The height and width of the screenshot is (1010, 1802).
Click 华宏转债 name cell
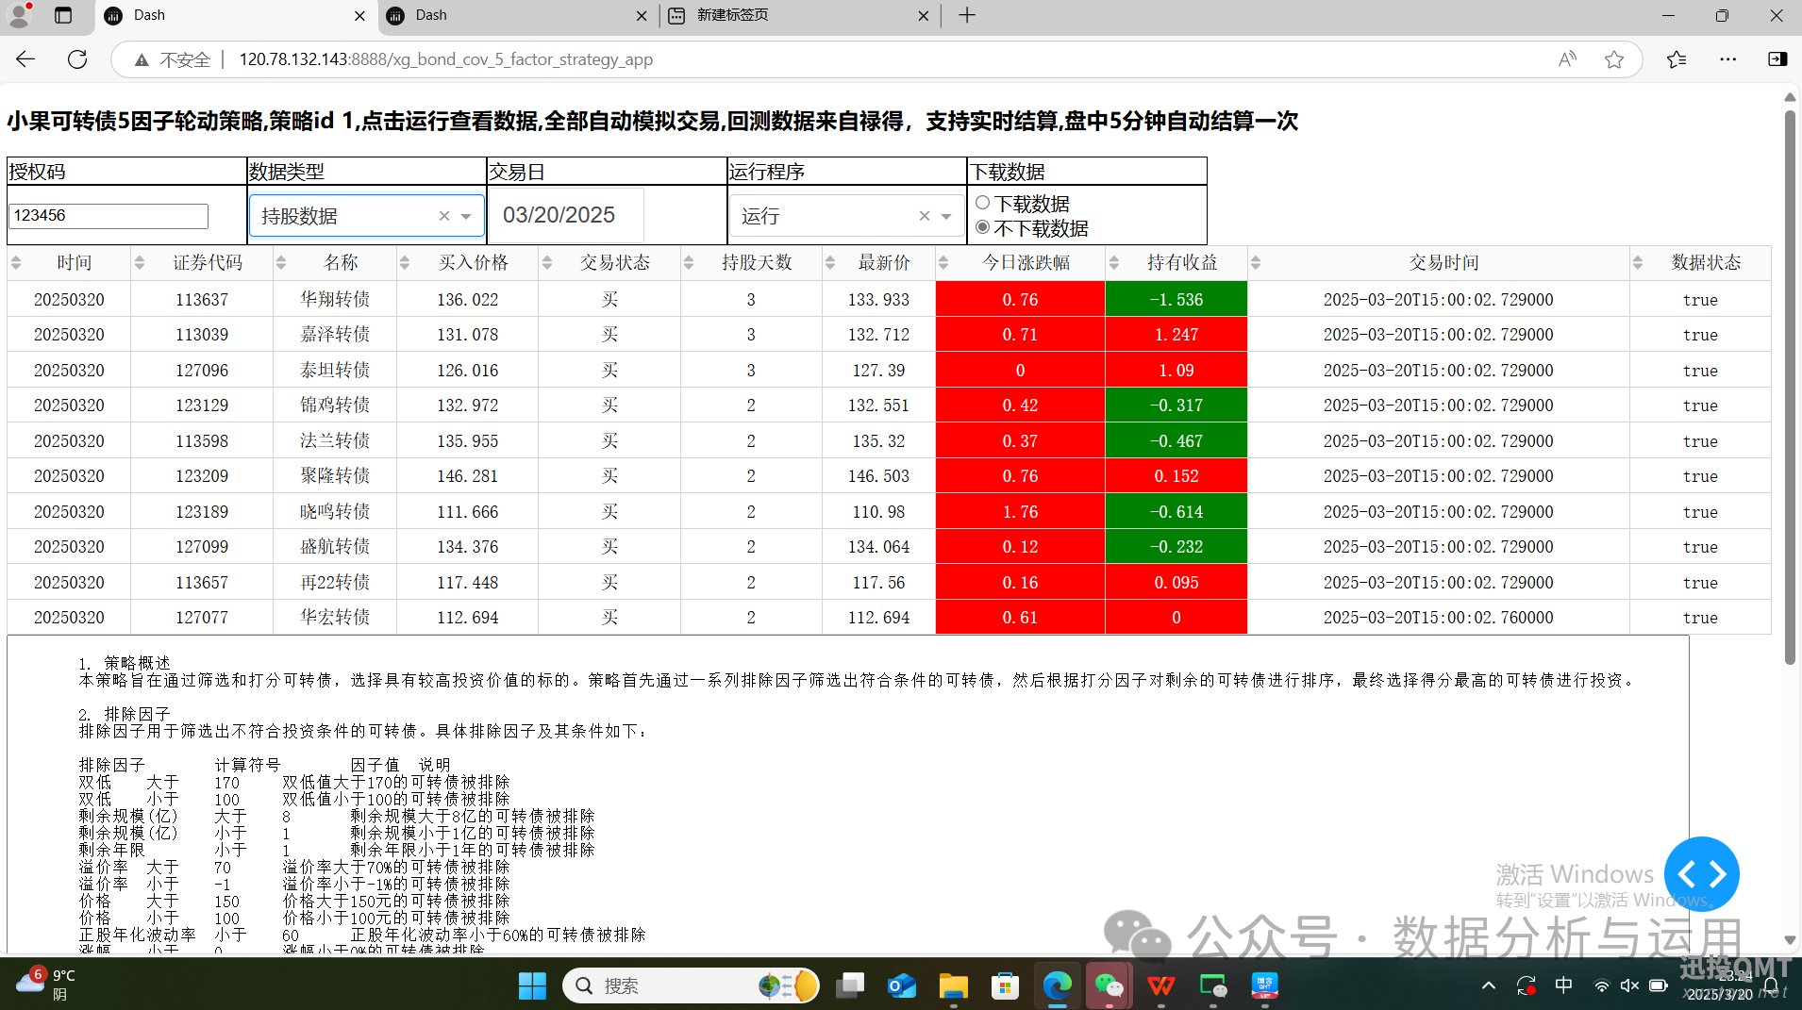pos(335,618)
